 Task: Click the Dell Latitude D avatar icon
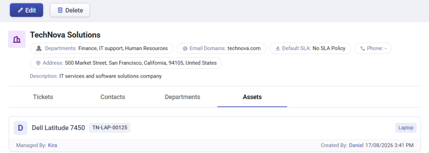[x=21, y=128]
